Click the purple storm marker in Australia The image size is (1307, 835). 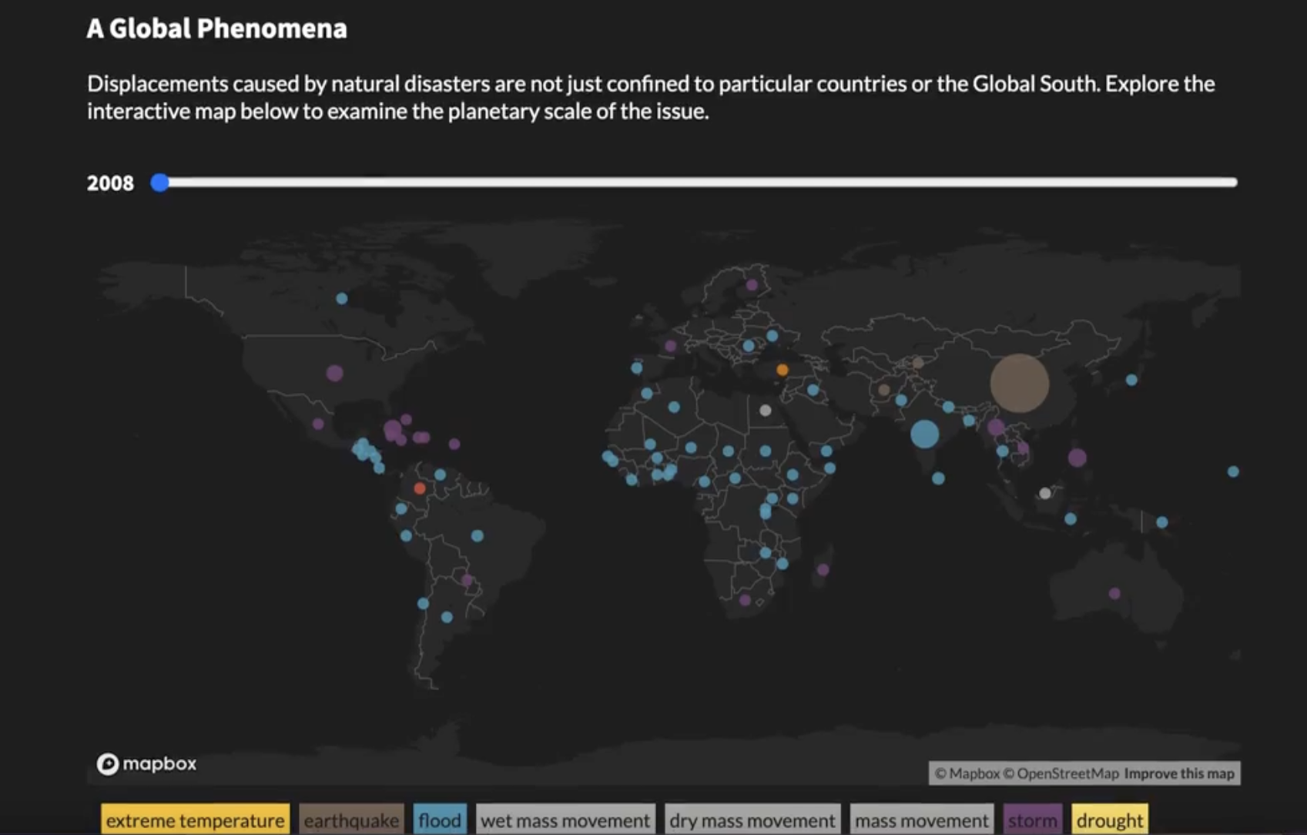point(1114,593)
